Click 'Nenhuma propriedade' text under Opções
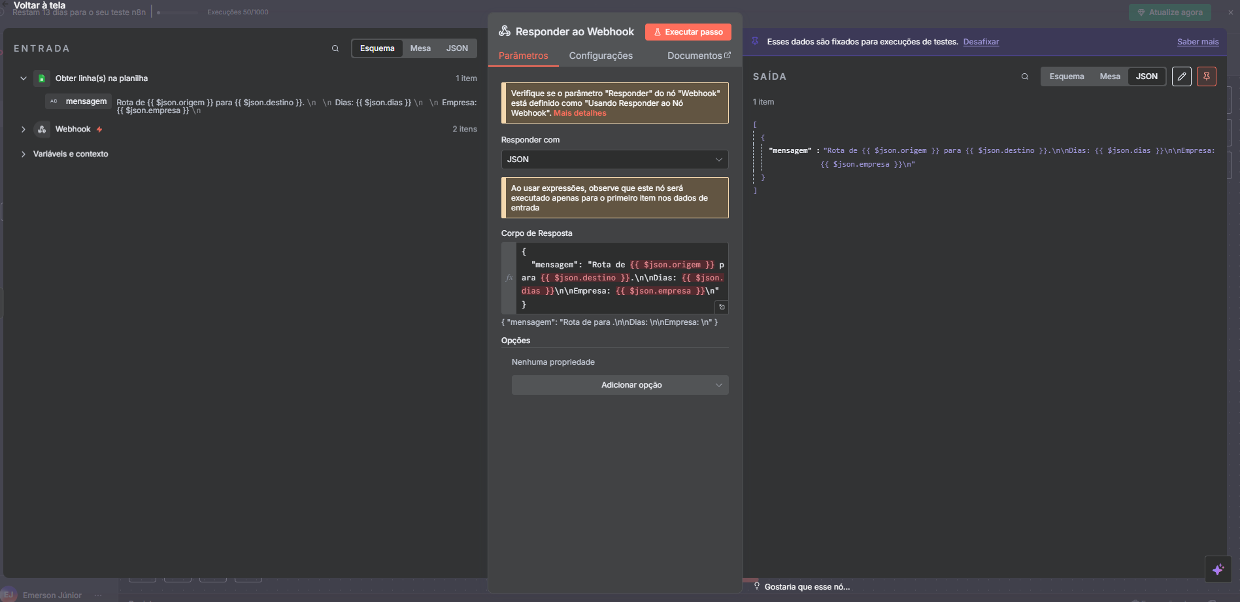 tap(553, 362)
